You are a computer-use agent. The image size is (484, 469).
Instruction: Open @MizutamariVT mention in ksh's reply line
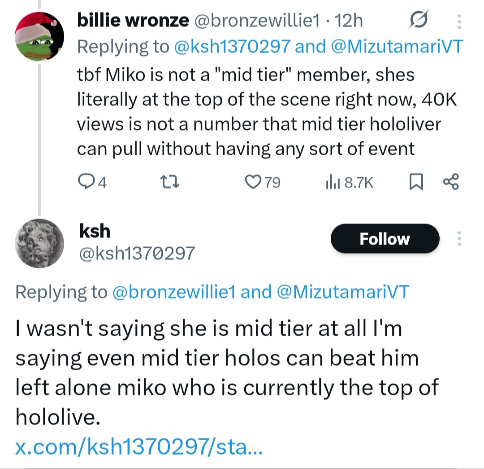click(x=343, y=292)
